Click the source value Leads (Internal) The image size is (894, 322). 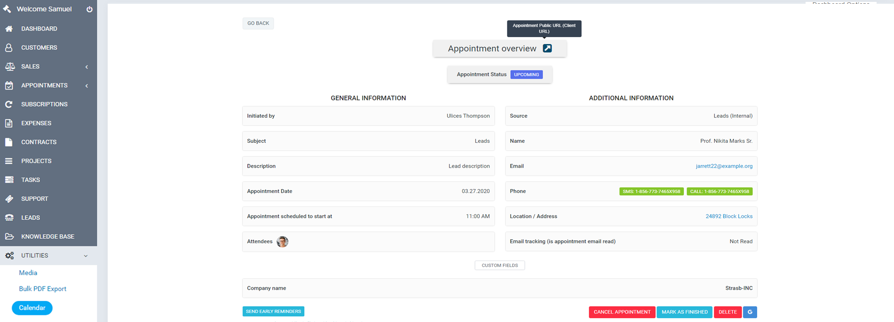733,116
